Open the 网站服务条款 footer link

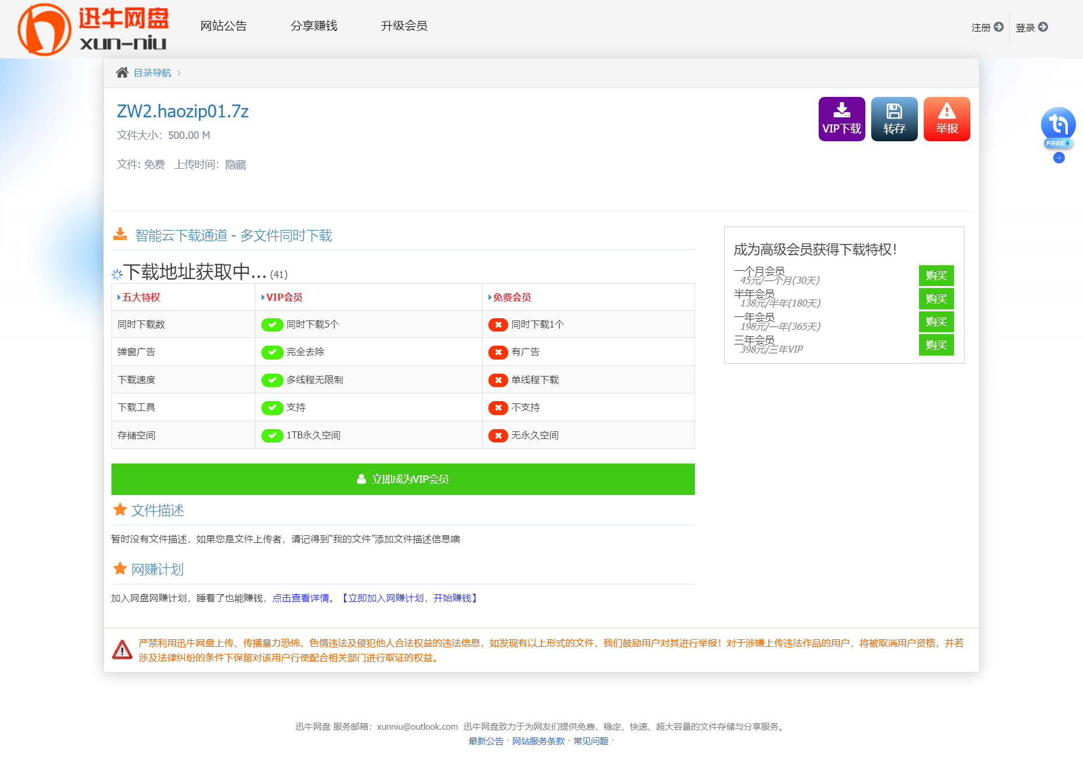539,741
